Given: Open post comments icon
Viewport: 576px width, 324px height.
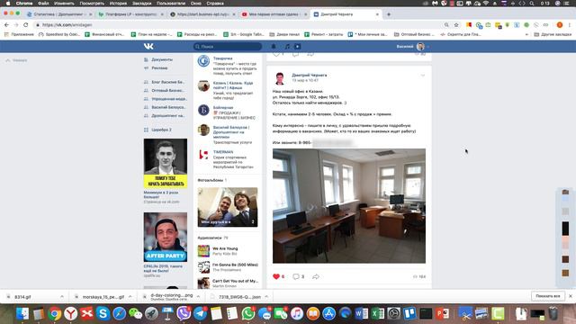Looking at the screenshot, I should (x=296, y=276).
